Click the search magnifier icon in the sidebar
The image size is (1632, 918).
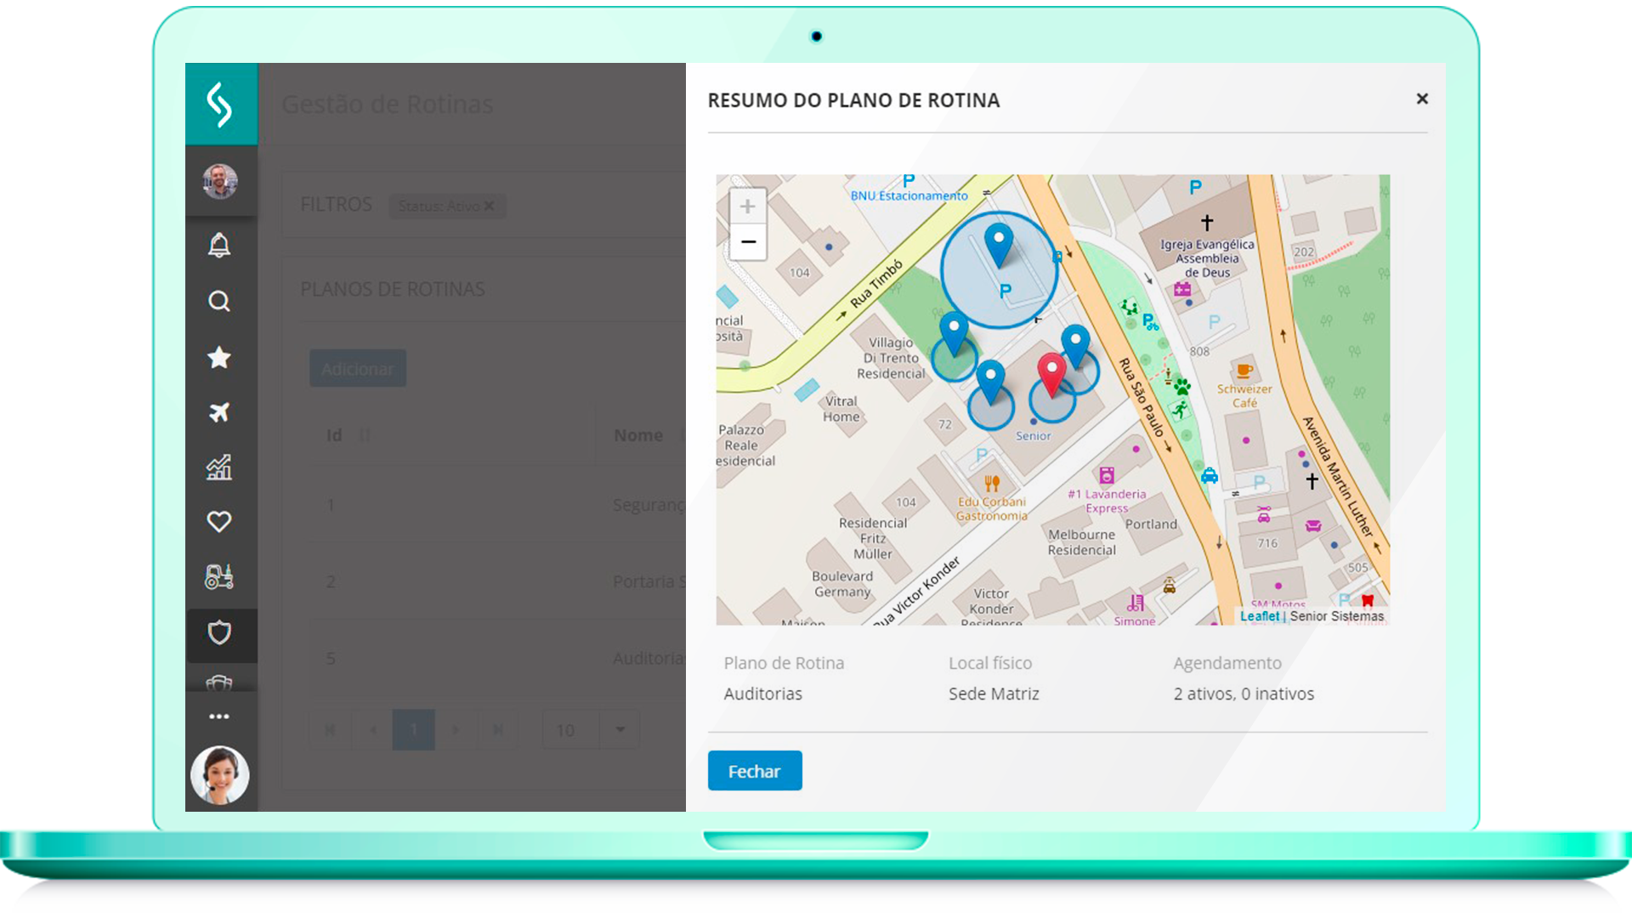[219, 301]
